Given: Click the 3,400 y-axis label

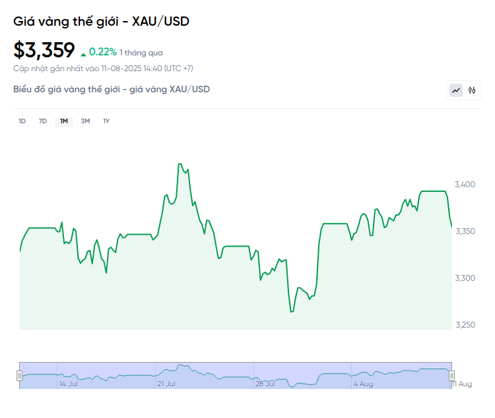Looking at the screenshot, I should [465, 185].
